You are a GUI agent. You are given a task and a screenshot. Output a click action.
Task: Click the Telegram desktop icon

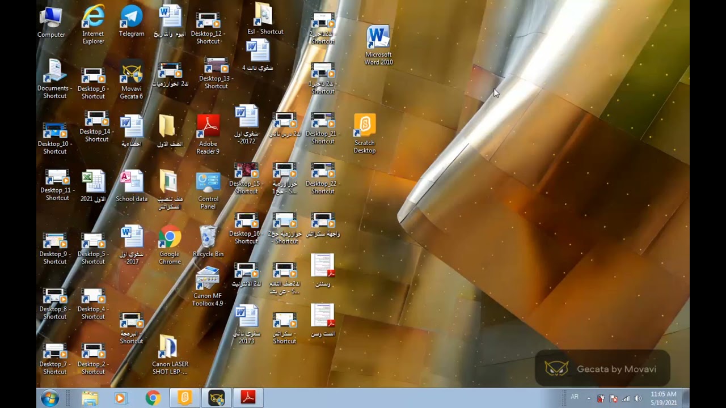pyautogui.click(x=132, y=21)
